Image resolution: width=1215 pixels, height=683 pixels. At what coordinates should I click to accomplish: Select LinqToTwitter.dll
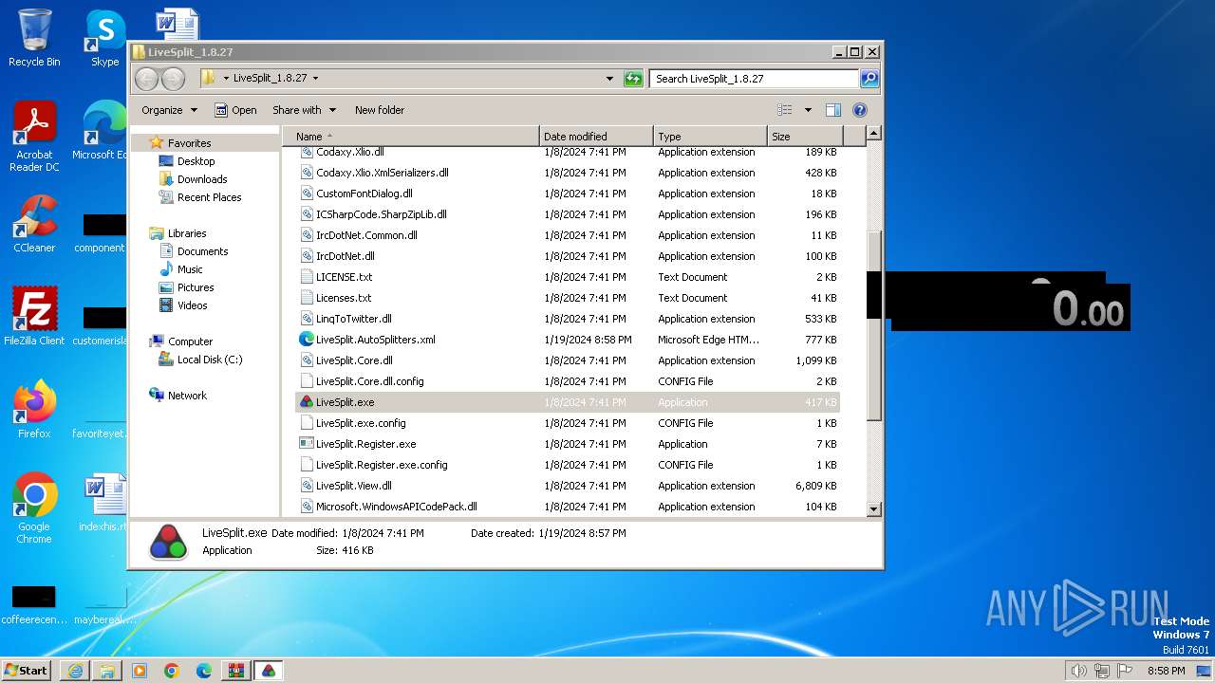[x=568, y=319]
